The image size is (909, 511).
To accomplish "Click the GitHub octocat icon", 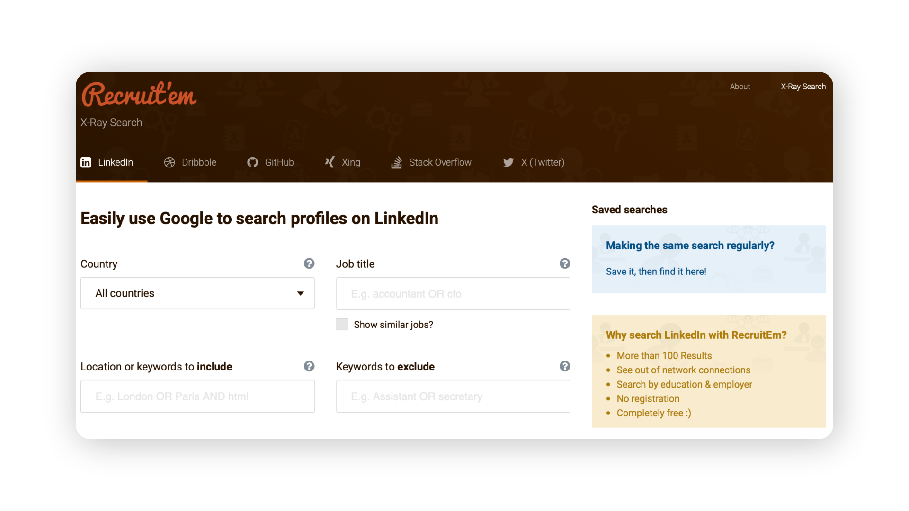I will click(252, 162).
